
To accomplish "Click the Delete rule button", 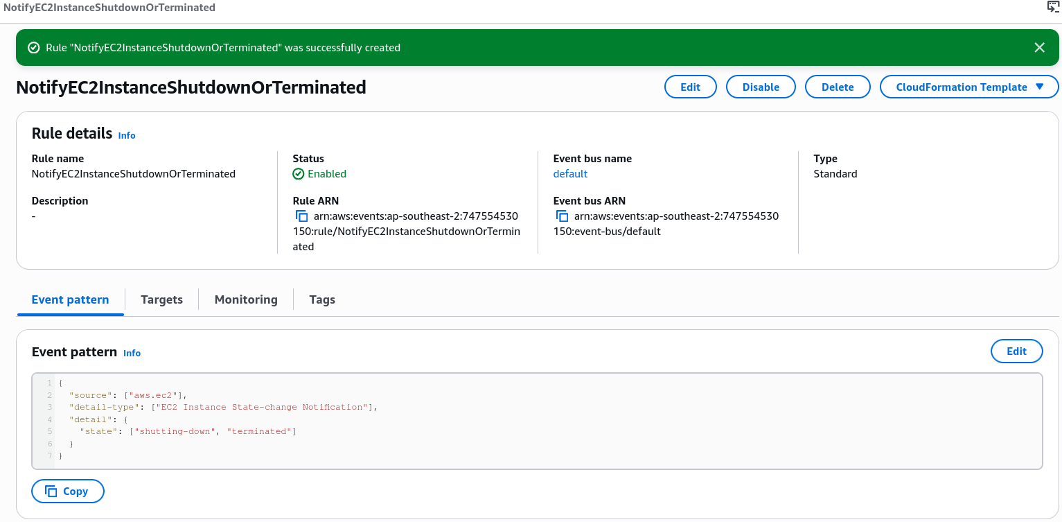I will 838,87.
